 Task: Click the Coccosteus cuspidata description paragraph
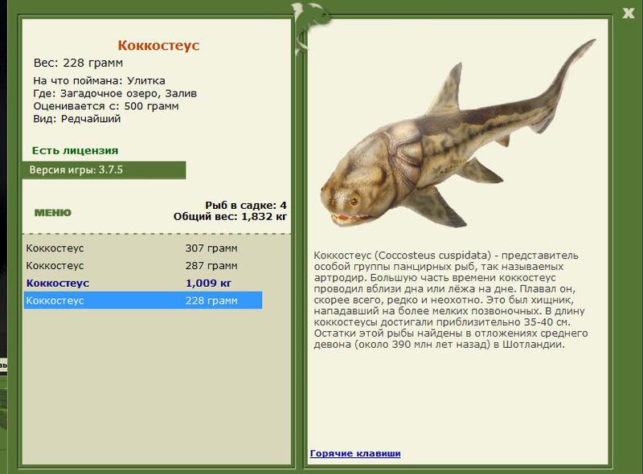(451, 300)
